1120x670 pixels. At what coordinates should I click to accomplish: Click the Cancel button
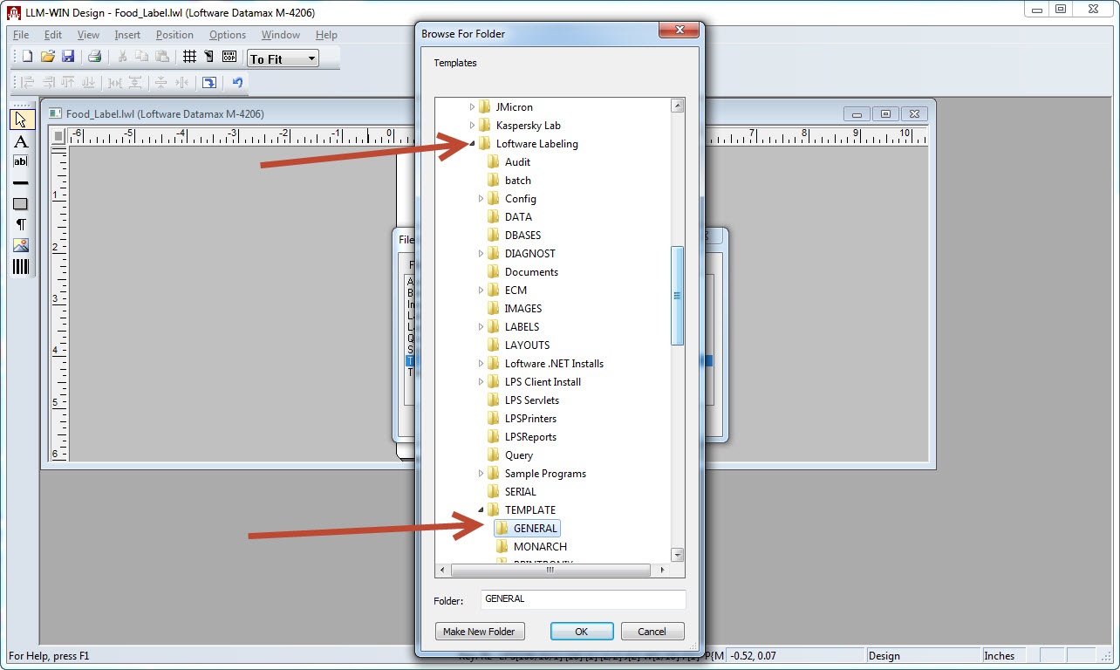(652, 632)
